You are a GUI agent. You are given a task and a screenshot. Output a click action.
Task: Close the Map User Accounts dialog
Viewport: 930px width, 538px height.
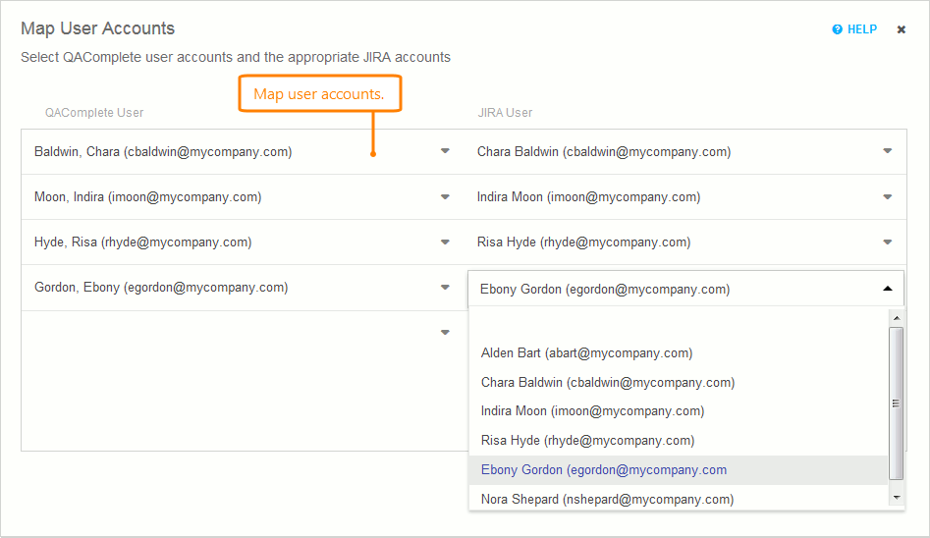tap(902, 29)
